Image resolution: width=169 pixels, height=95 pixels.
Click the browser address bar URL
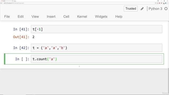coord(16,3)
